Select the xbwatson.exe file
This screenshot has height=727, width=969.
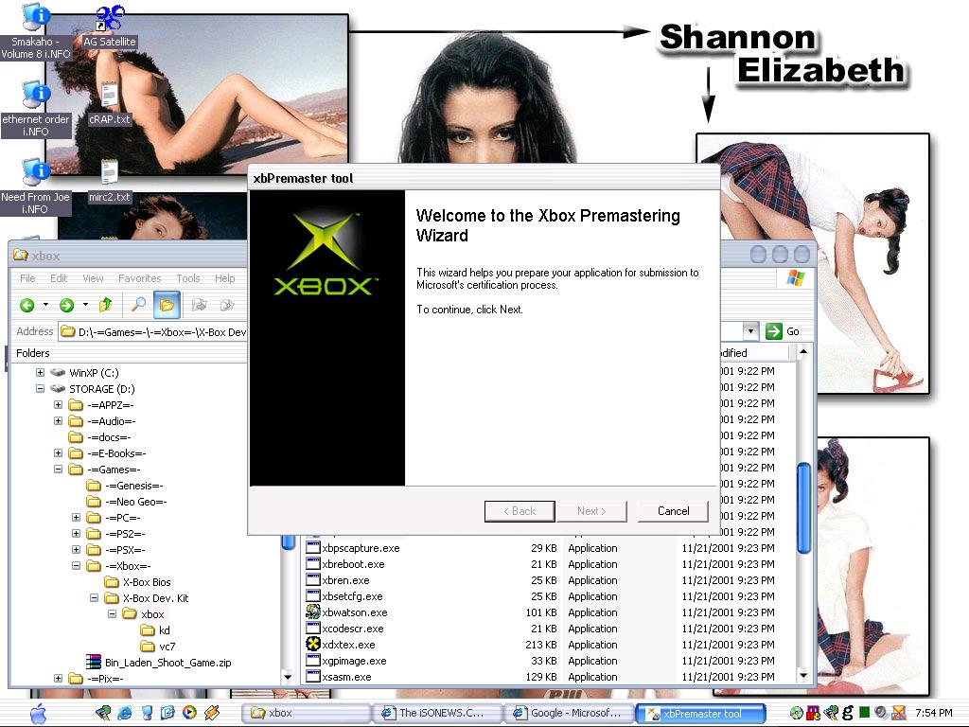click(x=347, y=612)
